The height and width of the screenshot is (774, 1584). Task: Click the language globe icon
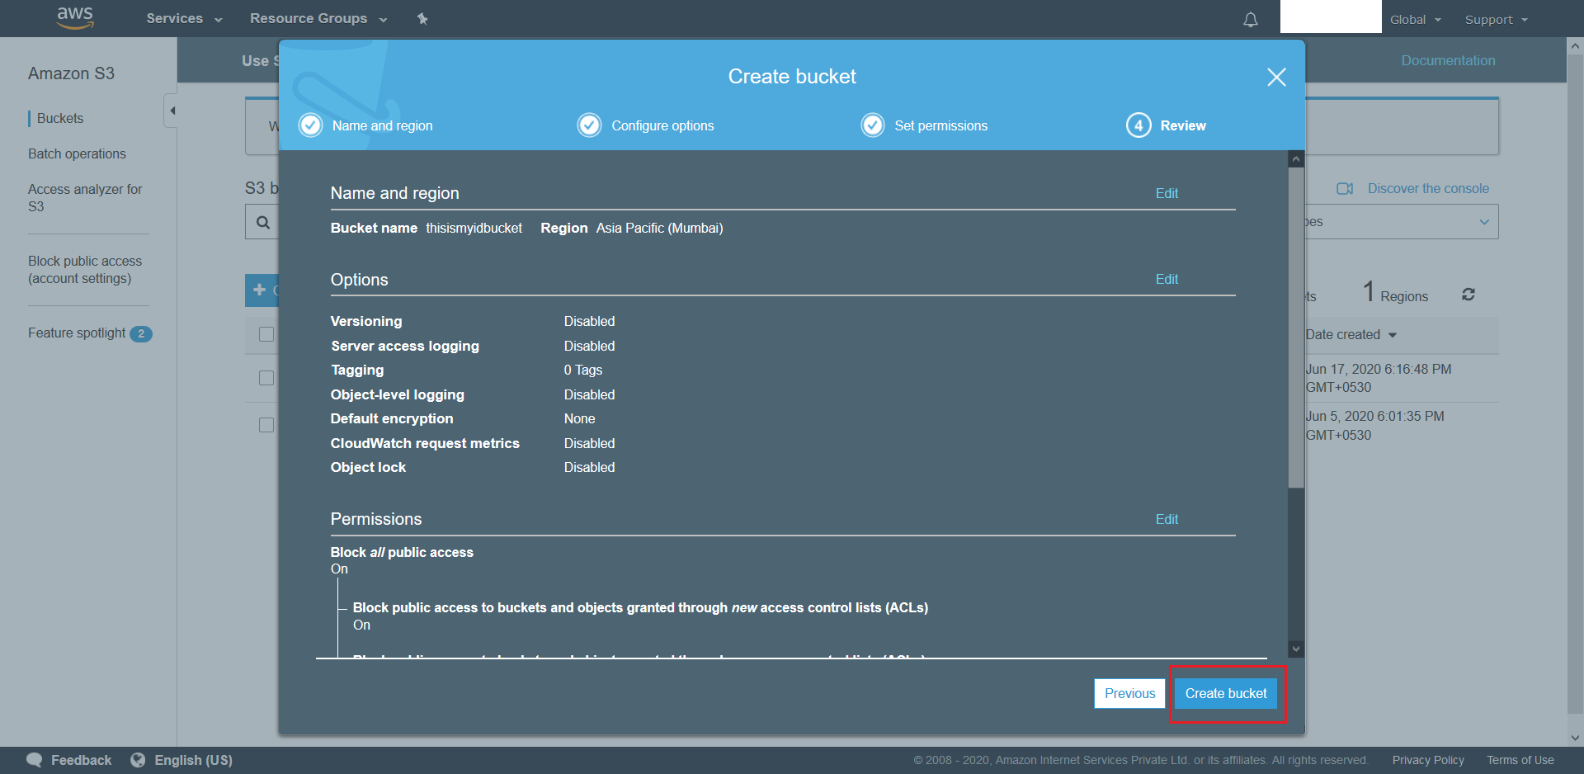click(138, 760)
